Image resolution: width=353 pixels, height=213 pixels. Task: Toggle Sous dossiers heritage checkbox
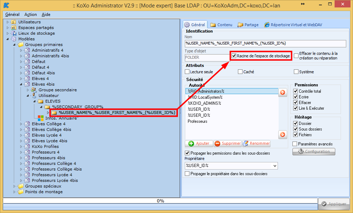pyautogui.click(x=296, y=129)
